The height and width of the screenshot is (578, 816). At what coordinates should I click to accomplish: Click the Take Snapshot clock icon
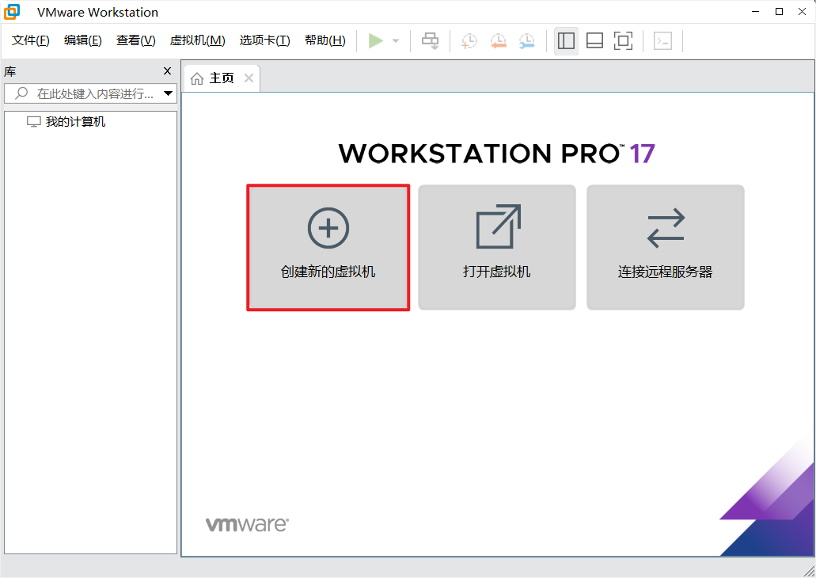click(x=469, y=40)
